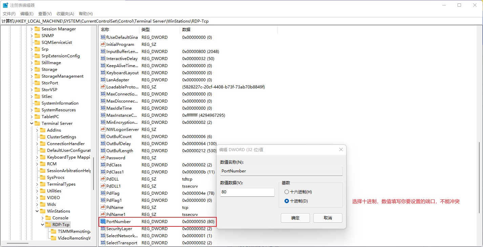
Task: Click the PortNumber DWORD value icon
Action: (x=103, y=222)
